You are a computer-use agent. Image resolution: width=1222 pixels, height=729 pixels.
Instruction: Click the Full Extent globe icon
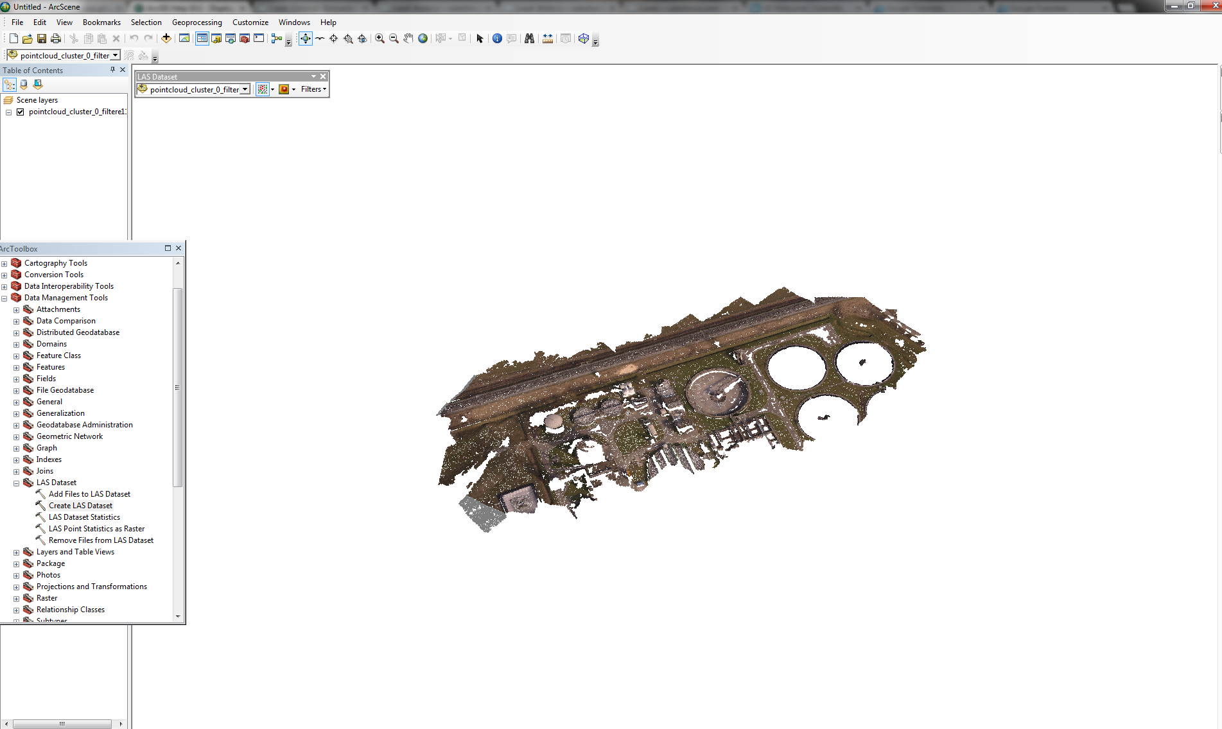pos(423,39)
